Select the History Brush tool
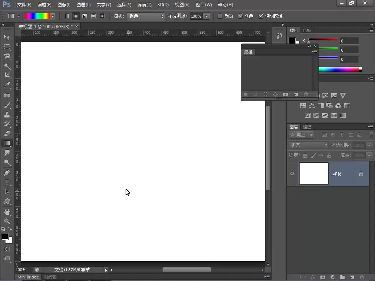375x281 pixels. point(7,124)
